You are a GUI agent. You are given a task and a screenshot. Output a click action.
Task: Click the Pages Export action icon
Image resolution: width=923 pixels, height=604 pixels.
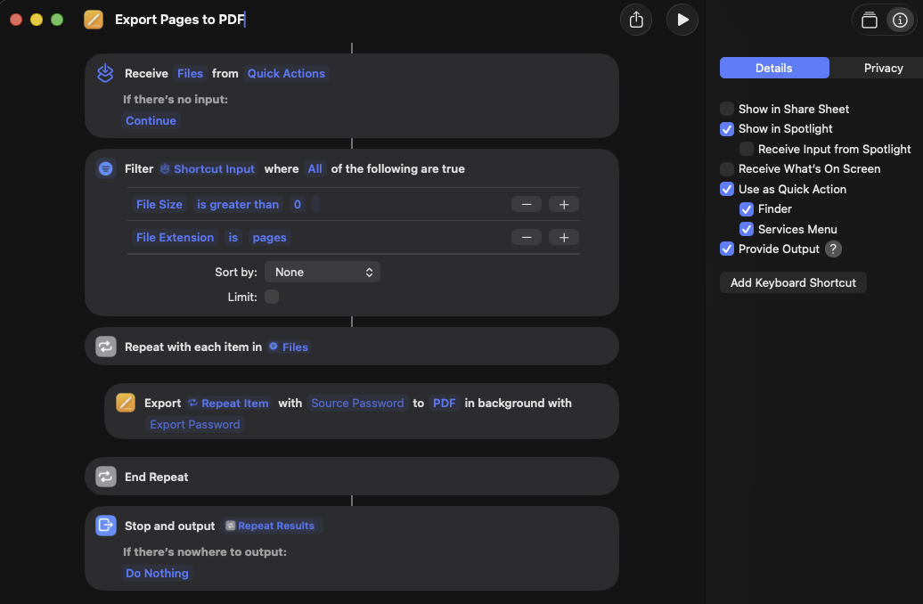coord(126,403)
